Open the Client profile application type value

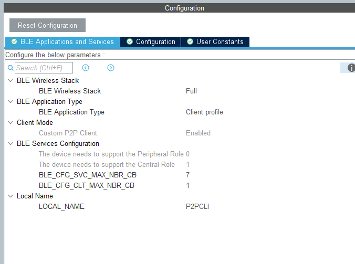tap(204, 112)
